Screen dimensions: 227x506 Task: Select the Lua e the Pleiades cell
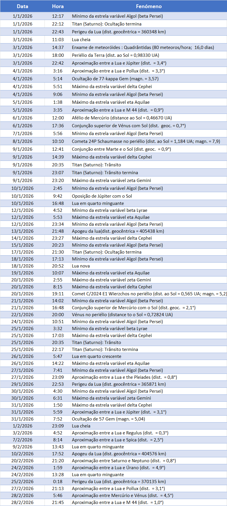tap(124, 377)
